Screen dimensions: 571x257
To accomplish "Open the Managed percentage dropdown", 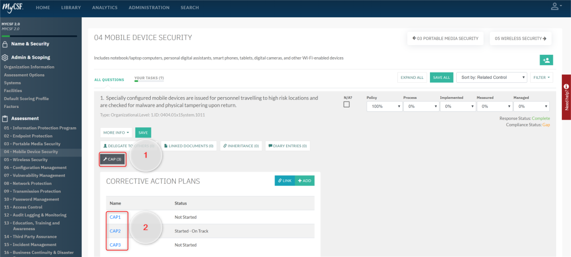I will click(531, 107).
